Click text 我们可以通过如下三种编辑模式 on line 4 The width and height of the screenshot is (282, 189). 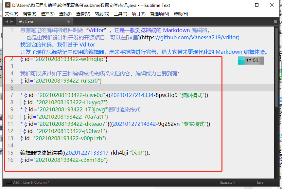pyautogui.click(x=57, y=73)
